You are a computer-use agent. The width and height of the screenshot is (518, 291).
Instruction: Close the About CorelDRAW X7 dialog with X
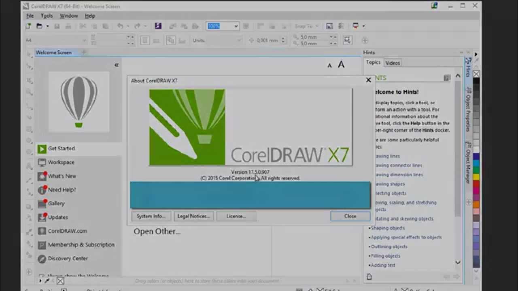click(368, 80)
